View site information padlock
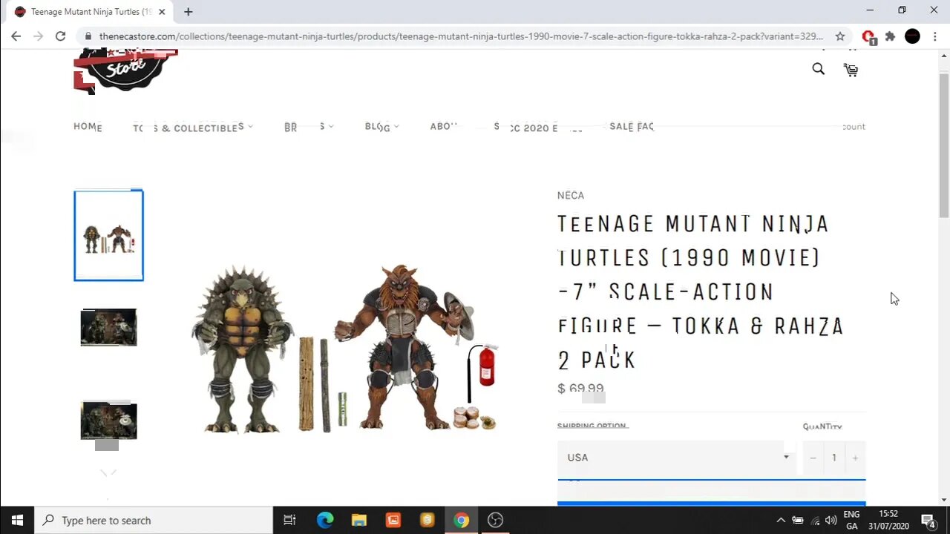The height and width of the screenshot is (534, 950). point(88,36)
